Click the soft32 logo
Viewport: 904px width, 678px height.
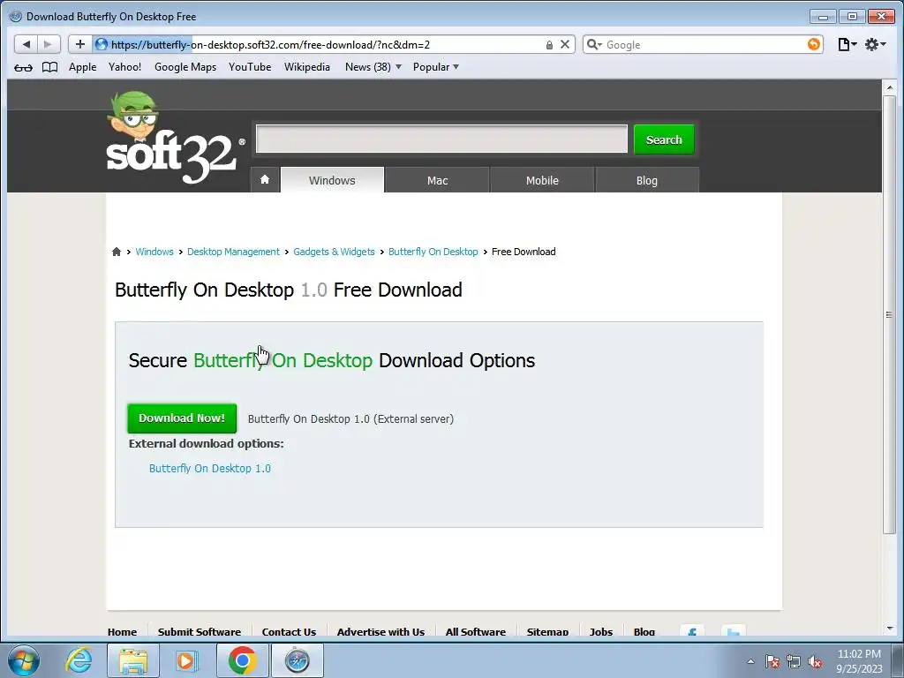click(174, 139)
